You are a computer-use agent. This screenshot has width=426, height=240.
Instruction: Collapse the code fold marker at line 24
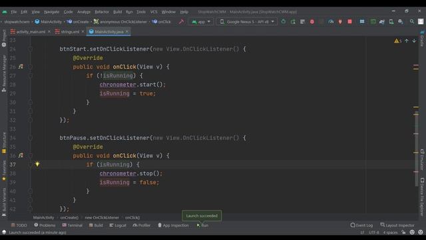pos(30,49)
